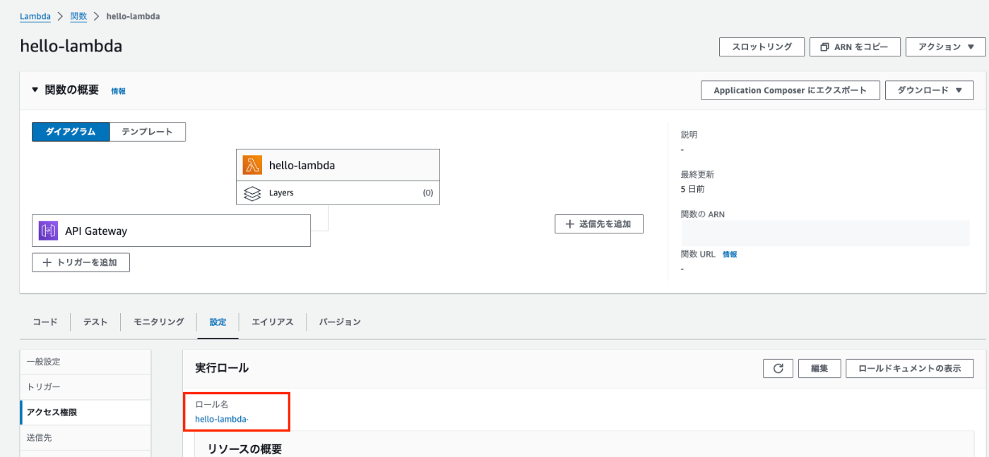This screenshot has height=457, width=989.
Task: Open the エイリアス tab
Action: pyautogui.click(x=273, y=322)
